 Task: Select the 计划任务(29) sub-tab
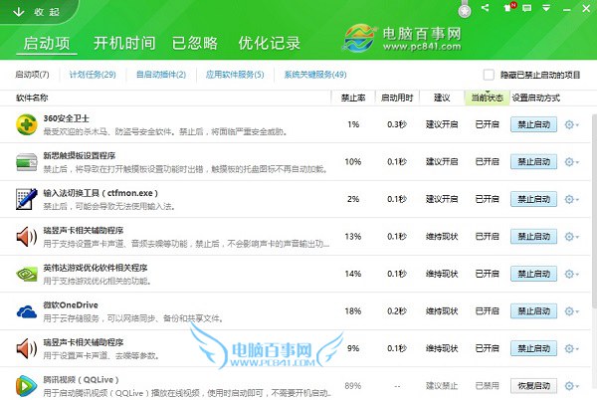tap(94, 75)
